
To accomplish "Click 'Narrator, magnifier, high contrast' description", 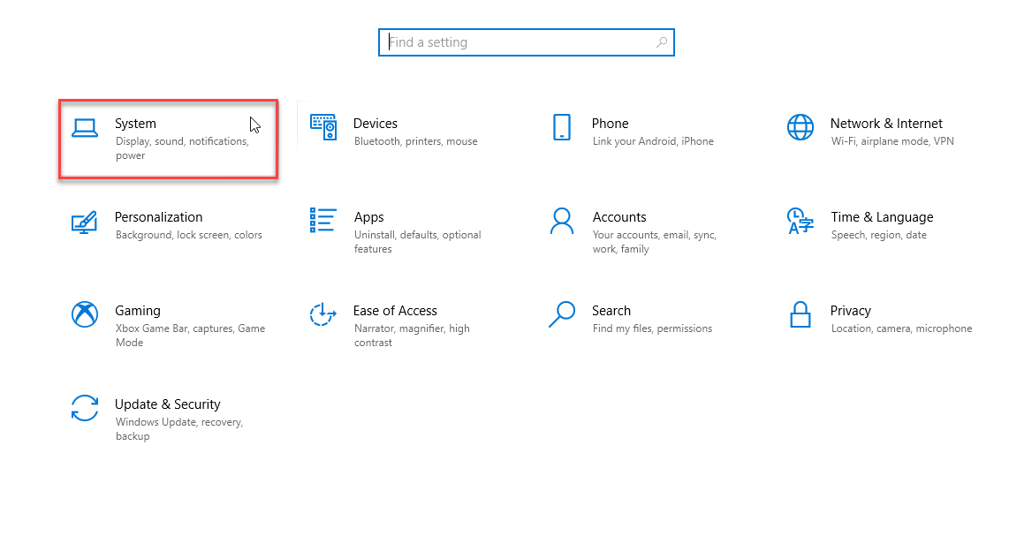I will point(412,336).
